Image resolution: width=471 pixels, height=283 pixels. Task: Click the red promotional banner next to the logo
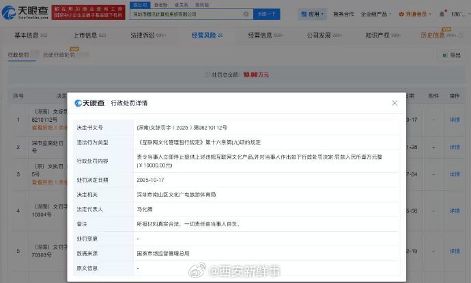click(88, 12)
